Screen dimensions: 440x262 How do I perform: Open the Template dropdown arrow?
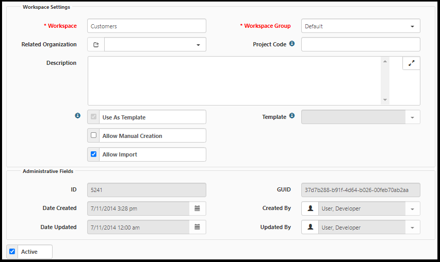[412, 118]
